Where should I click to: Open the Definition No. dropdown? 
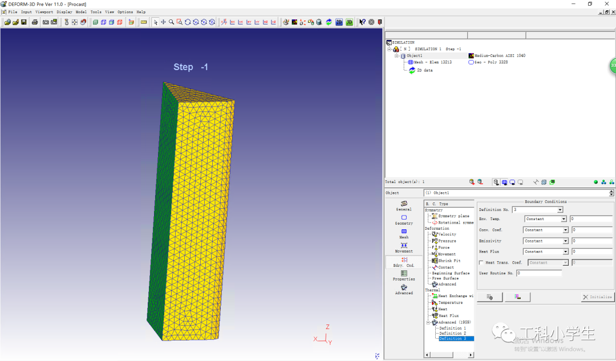pos(560,210)
